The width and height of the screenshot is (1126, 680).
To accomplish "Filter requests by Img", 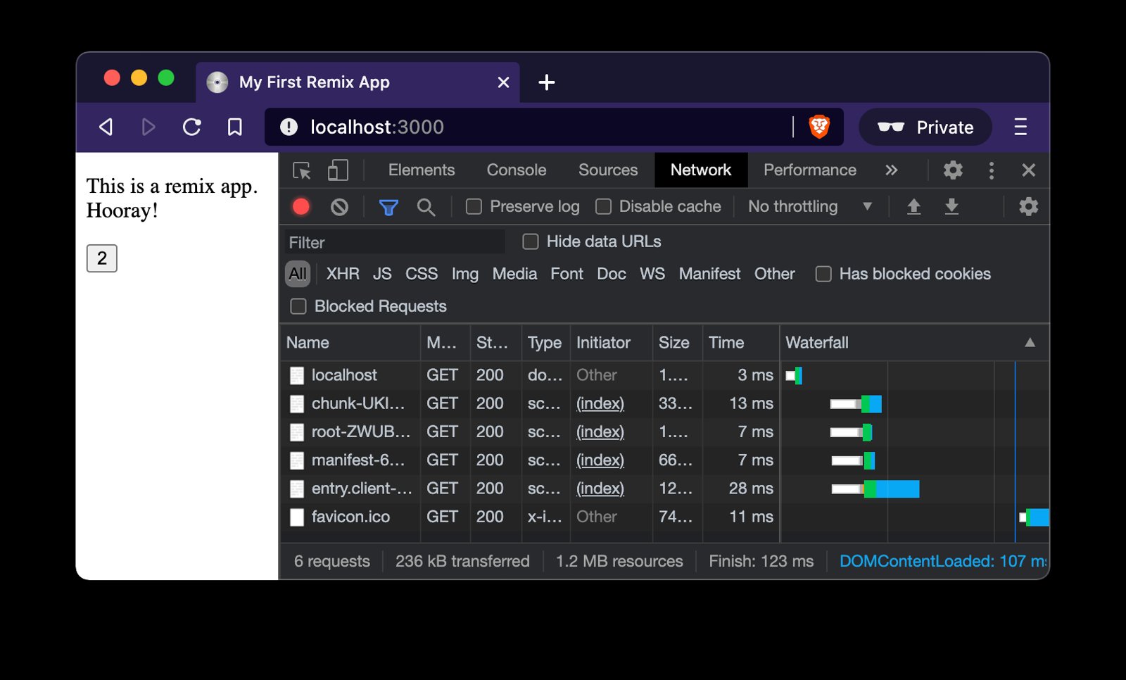I will pos(465,274).
